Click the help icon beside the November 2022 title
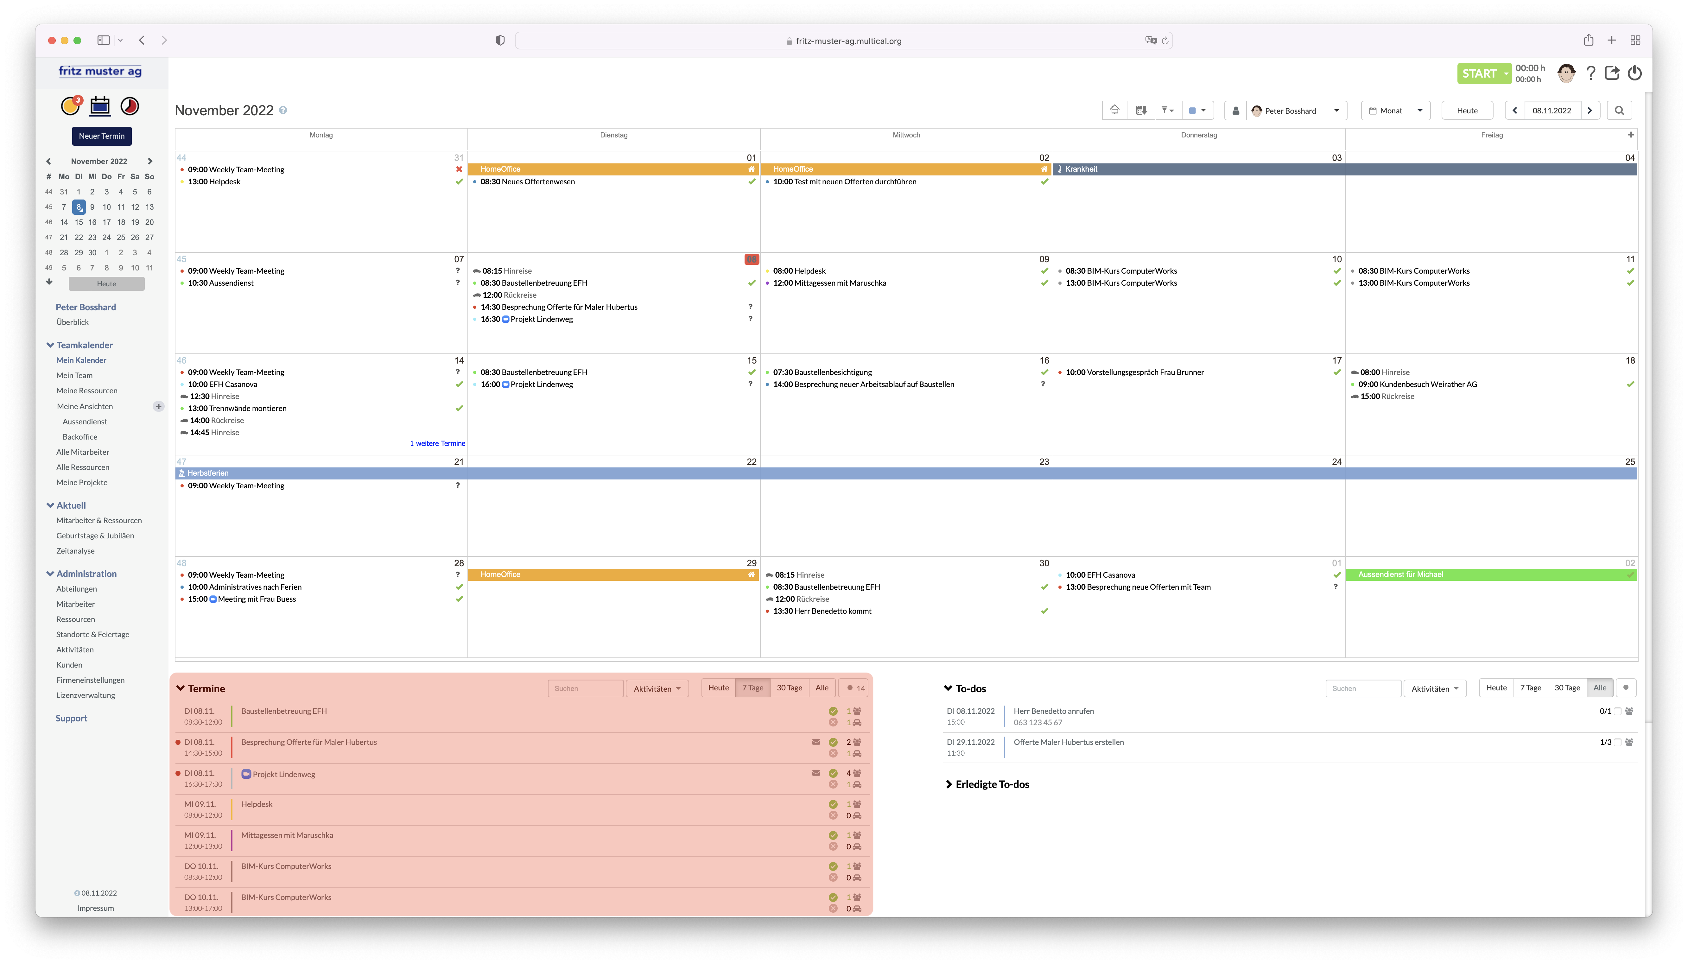Viewport: 1688px width, 964px height. [283, 111]
